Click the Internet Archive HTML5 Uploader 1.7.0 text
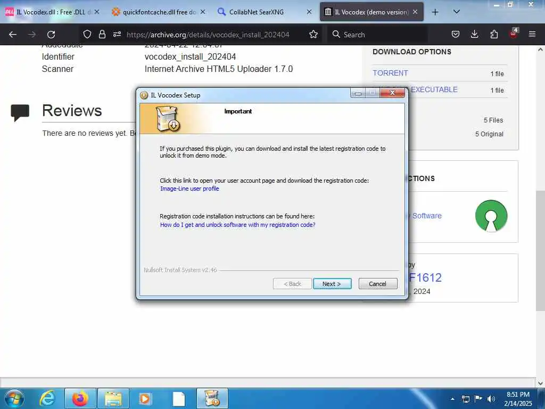This screenshot has width=545, height=409. pyautogui.click(x=219, y=69)
